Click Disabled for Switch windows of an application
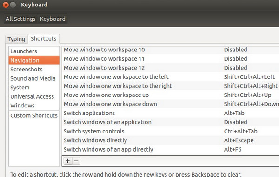This screenshot has height=177, width=279. 236,122
